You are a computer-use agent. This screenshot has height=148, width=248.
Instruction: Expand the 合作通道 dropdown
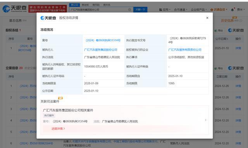tap(181, 10)
